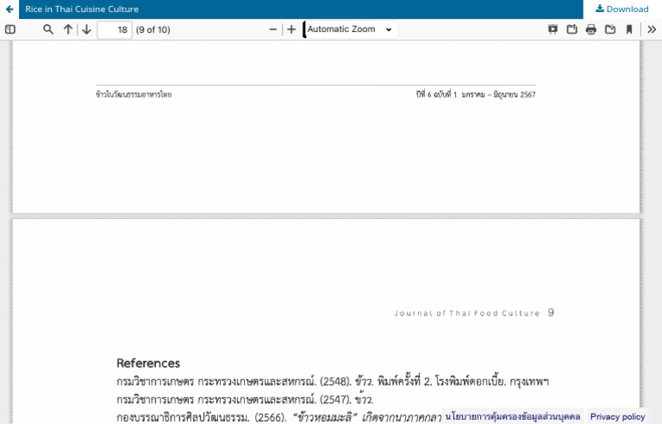The height and width of the screenshot is (424, 662).
Task: Open the Privacy policy link
Action: point(617,417)
